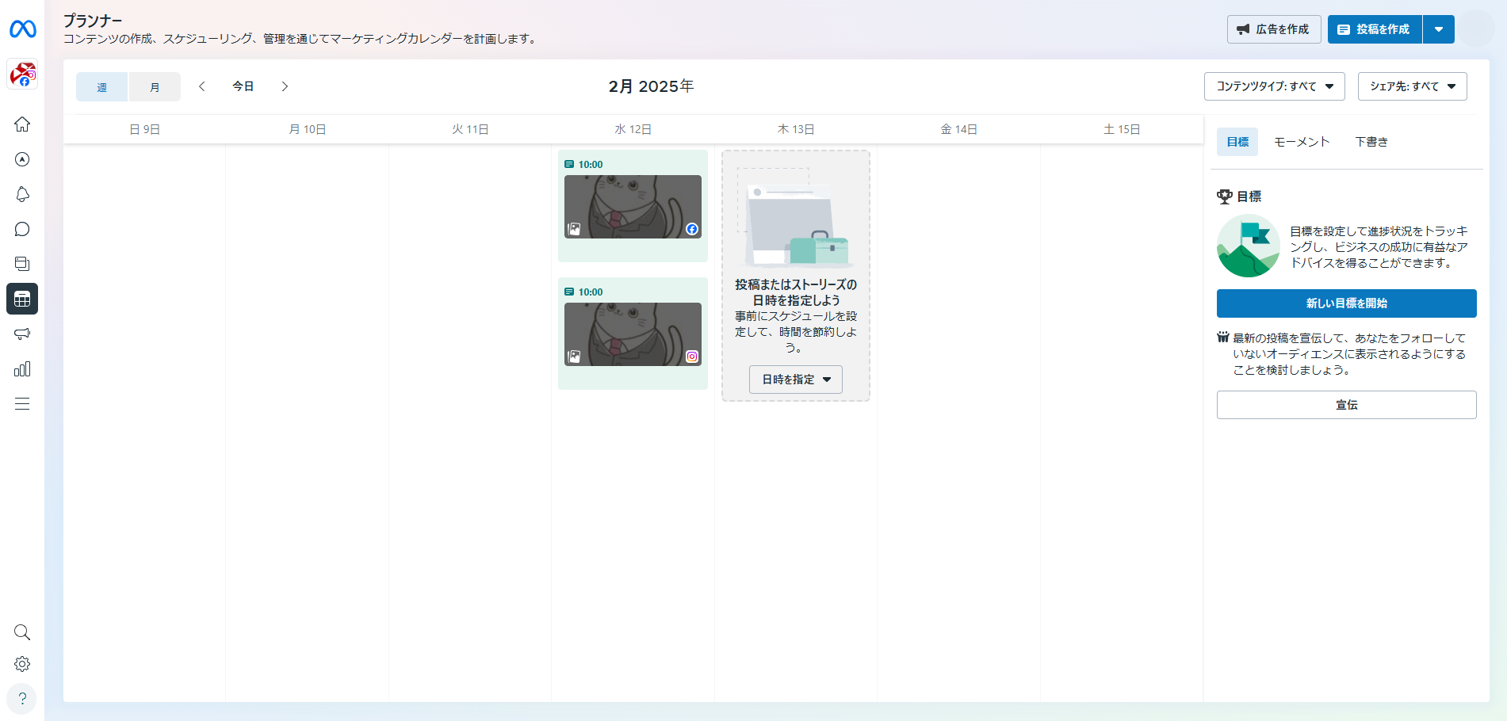The image size is (1507, 721).
Task: Switch calendar to week view (週)
Action: point(101,87)
